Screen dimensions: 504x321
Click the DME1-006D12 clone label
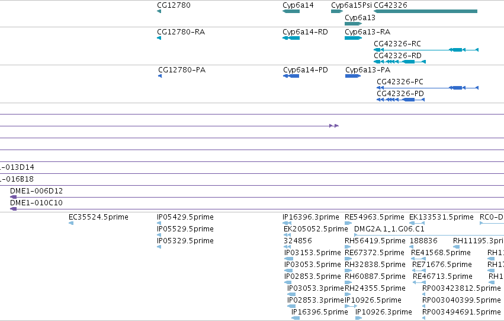pos(36,191)
